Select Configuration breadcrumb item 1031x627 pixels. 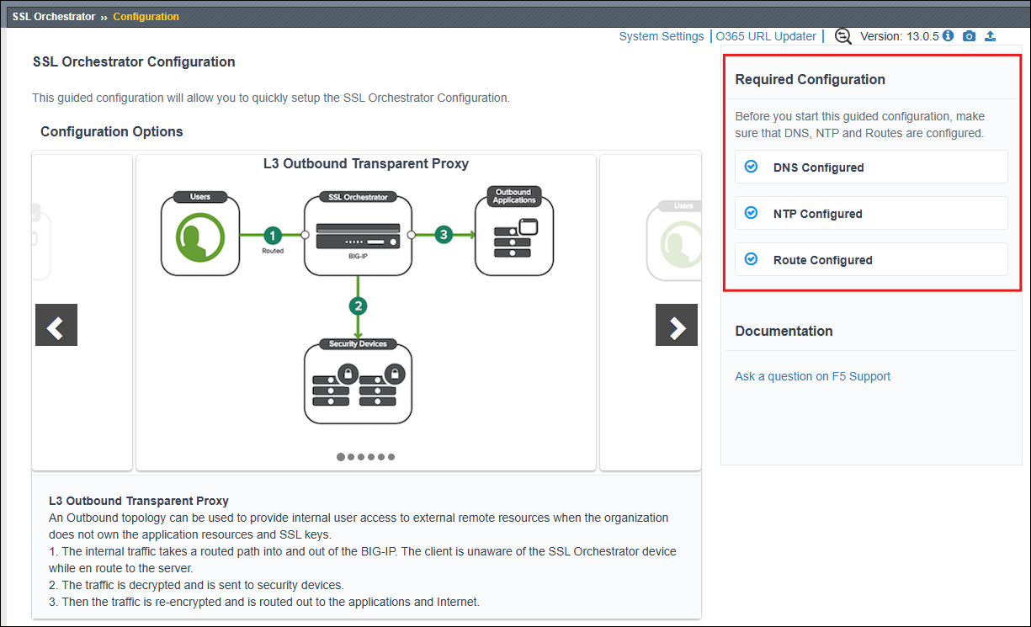[146, 17]
